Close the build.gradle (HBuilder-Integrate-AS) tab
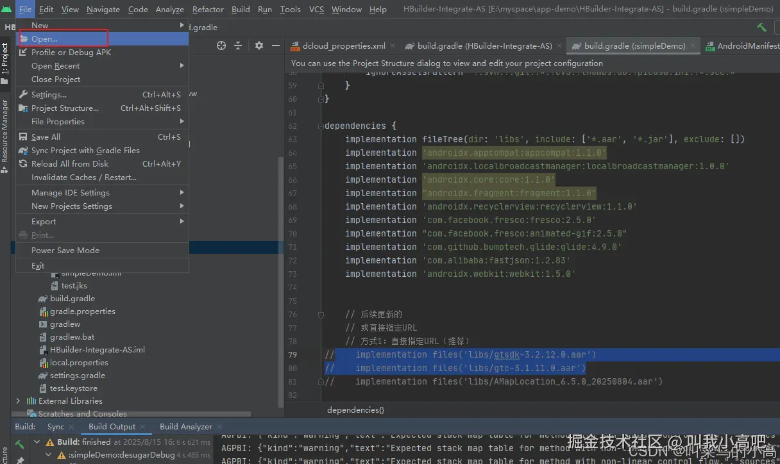780x464 pixels. pos(559,46)
